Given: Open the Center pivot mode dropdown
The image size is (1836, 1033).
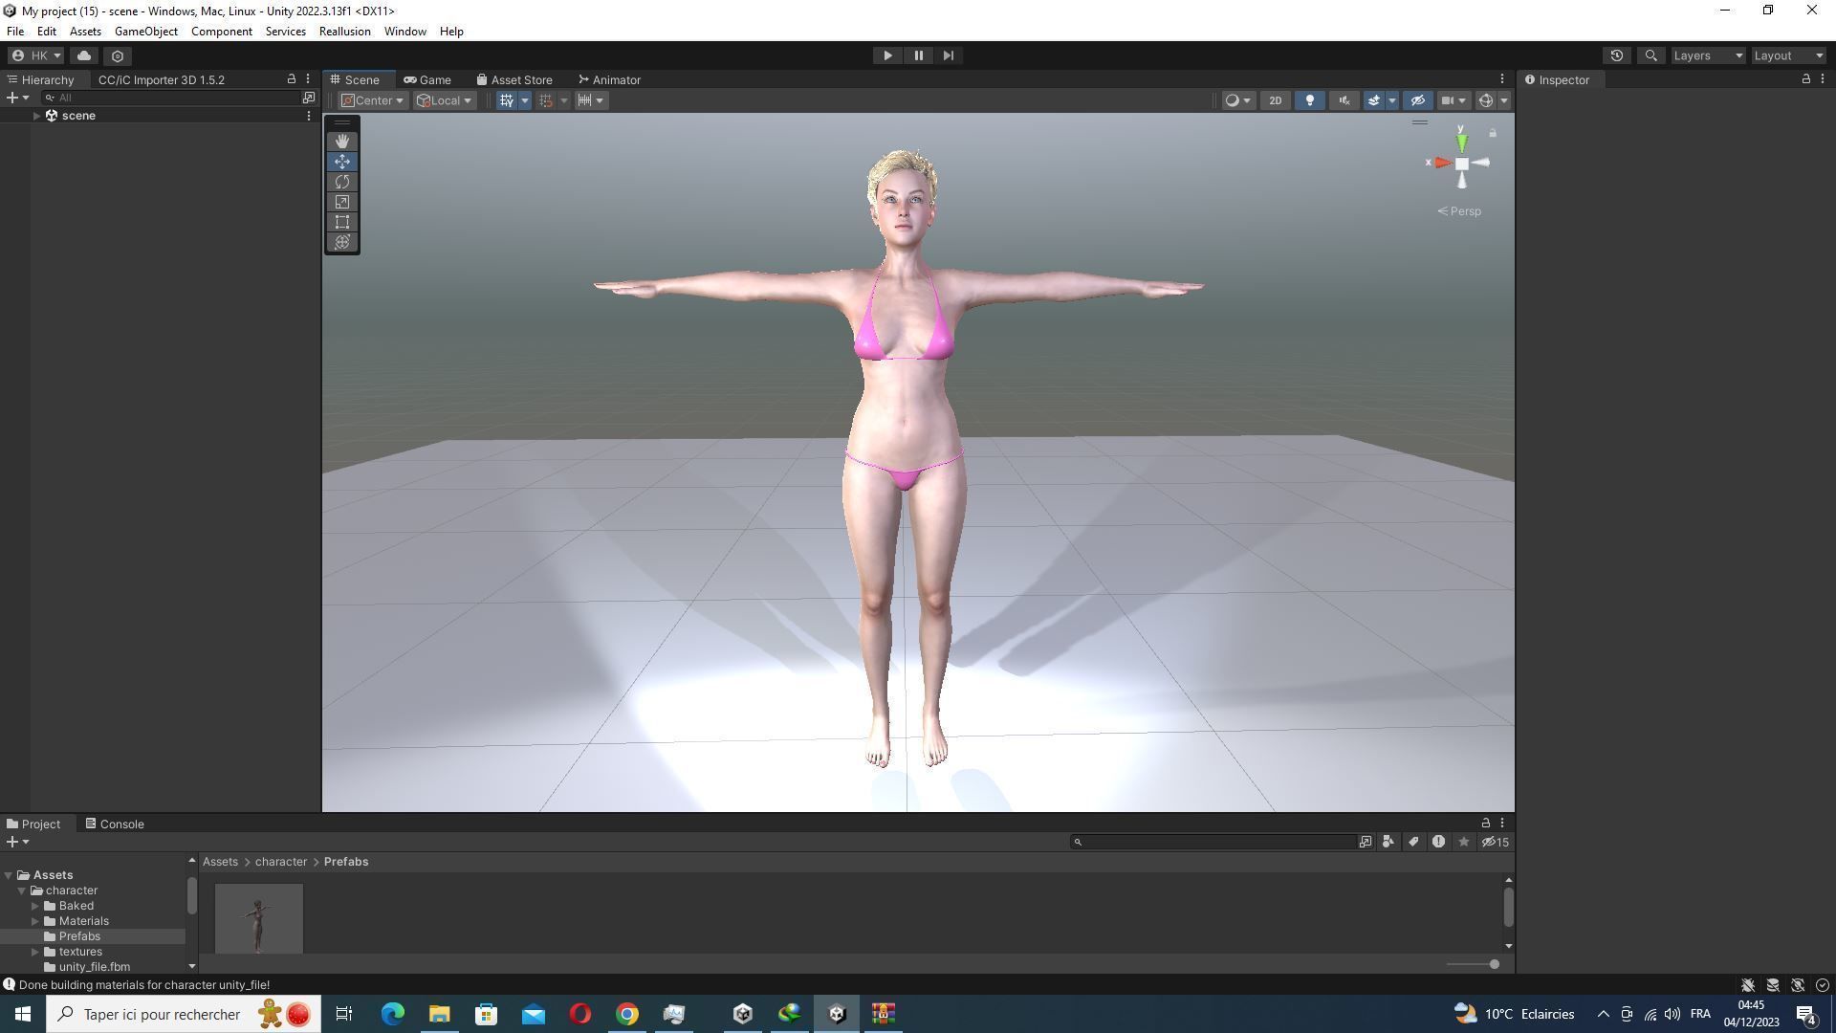Looking at the screenshot, I should tap(372, 100).
